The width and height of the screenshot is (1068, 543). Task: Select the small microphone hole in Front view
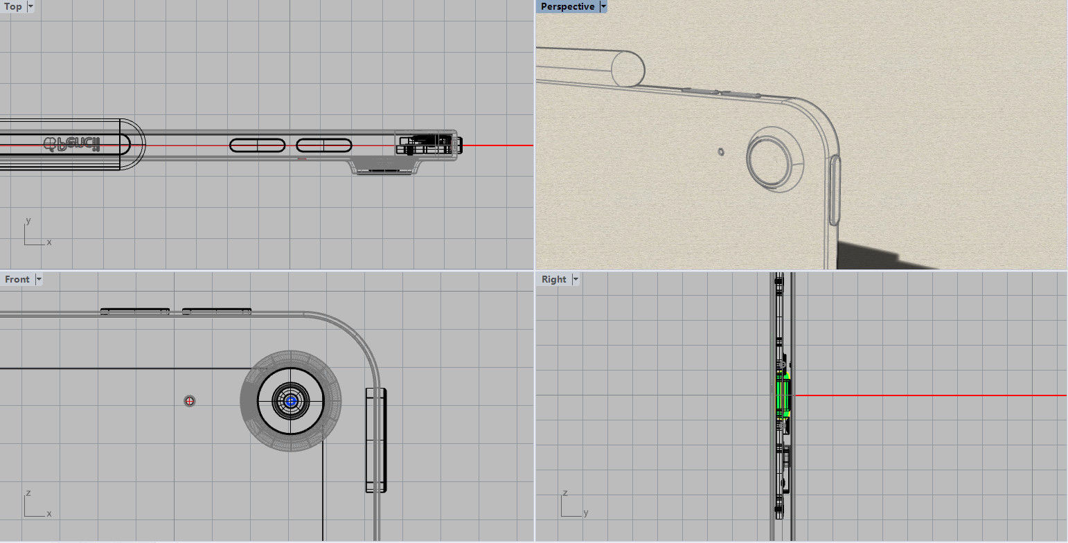click(189, 401)
